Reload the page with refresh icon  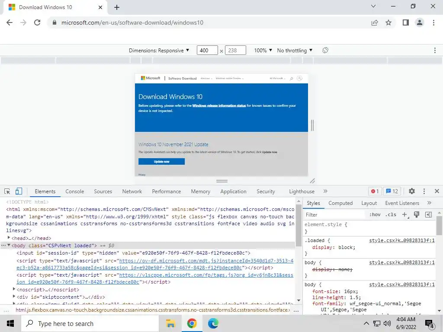pos(37,22)
